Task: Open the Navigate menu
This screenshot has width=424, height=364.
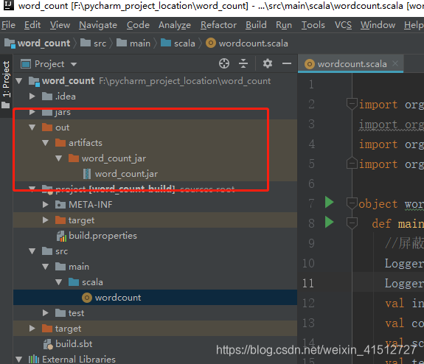Action: 98,25
